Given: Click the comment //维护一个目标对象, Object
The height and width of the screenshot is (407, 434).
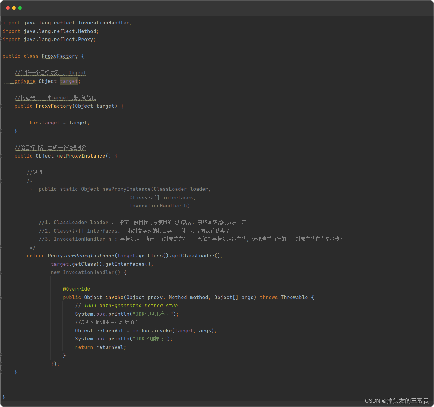Looking at the screenshot, I should 51,73.
